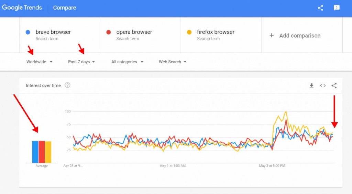Open the feedback icon in header
Viewport: 352px width, 194px height.
[x=337, y=8]
